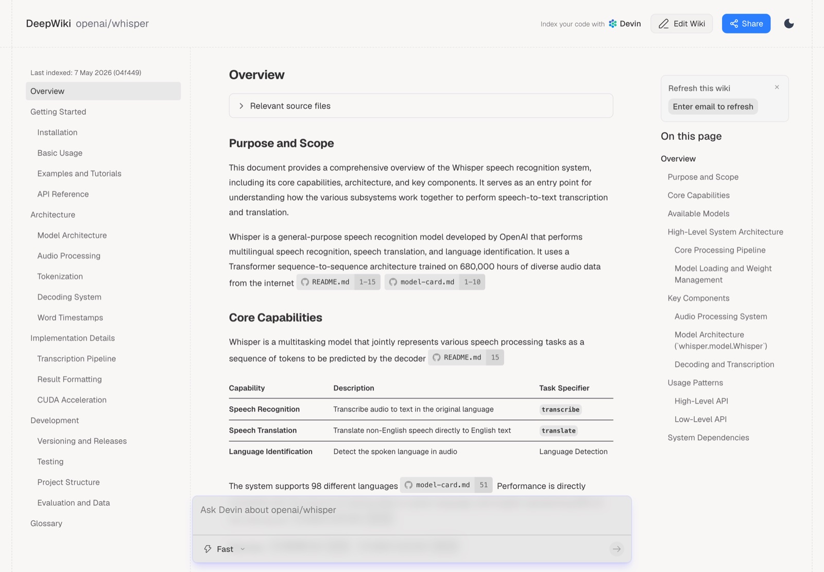
Task: Click the transcribe code tag
Action: coord(560,409)
